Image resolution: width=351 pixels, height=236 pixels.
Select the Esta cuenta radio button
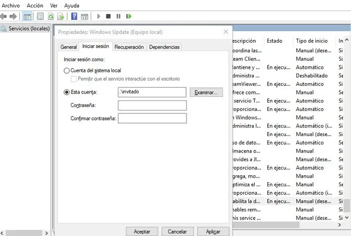(x=67, y=92)
